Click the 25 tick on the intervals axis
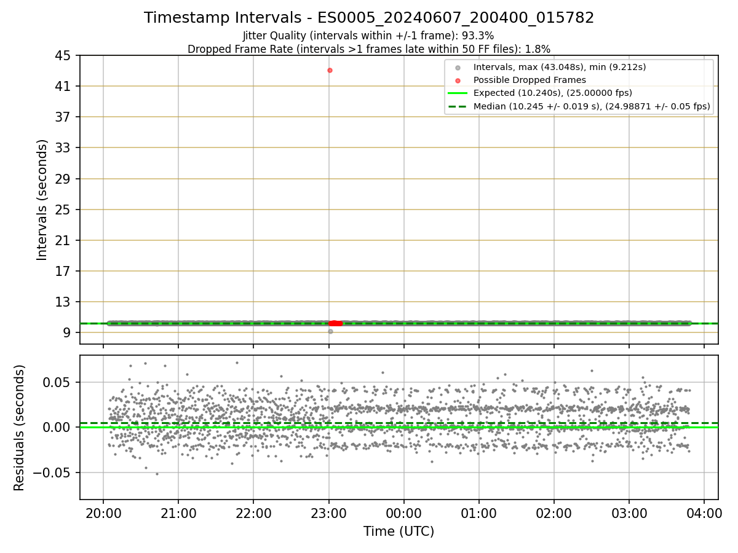The height and width of the screenshot is (553, 738). click(63, 210)
